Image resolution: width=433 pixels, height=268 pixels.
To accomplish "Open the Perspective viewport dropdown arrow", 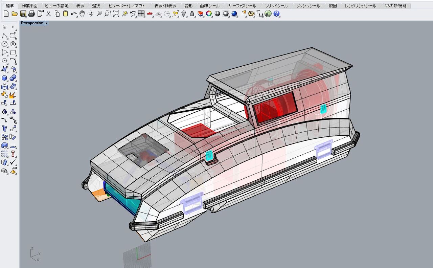I will [x=46, y=23].
